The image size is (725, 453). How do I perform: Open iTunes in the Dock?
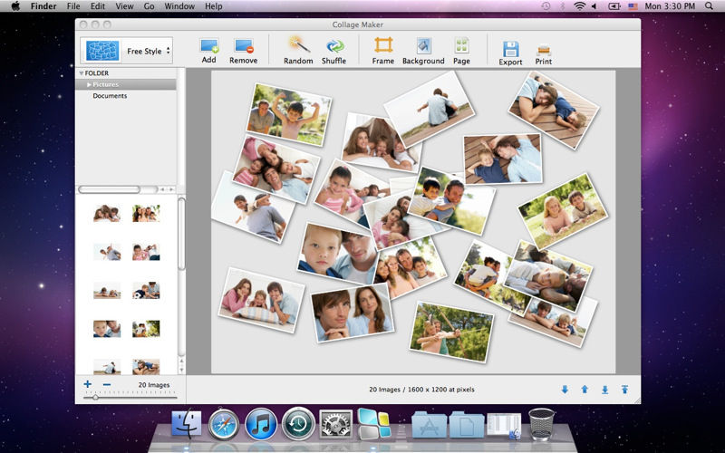click(x=261, y=424)
